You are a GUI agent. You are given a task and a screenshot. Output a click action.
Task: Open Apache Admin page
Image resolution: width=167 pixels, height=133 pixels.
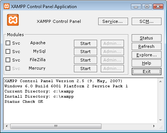[x=112, y=43]
